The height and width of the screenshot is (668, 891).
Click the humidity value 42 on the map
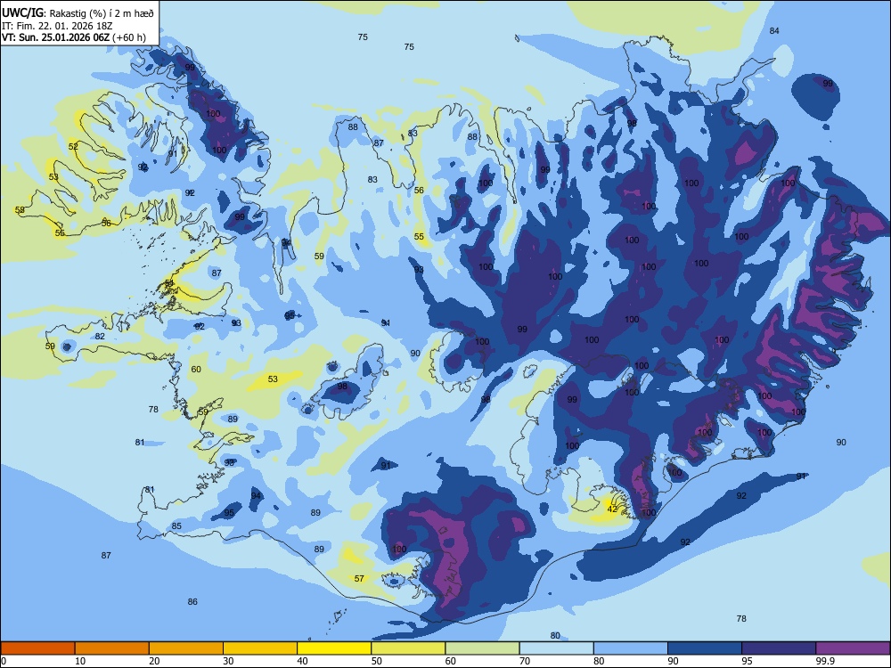612,509
